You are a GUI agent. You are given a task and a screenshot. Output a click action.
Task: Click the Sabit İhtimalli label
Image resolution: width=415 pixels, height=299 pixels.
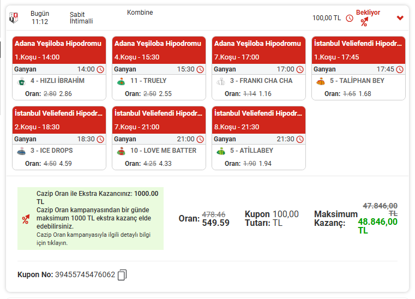click(x=81, y=18)
